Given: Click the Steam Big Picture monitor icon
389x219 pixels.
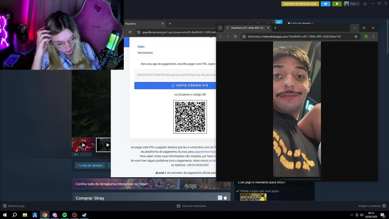Looking at the screenshot, I should [x=365, y=4].
